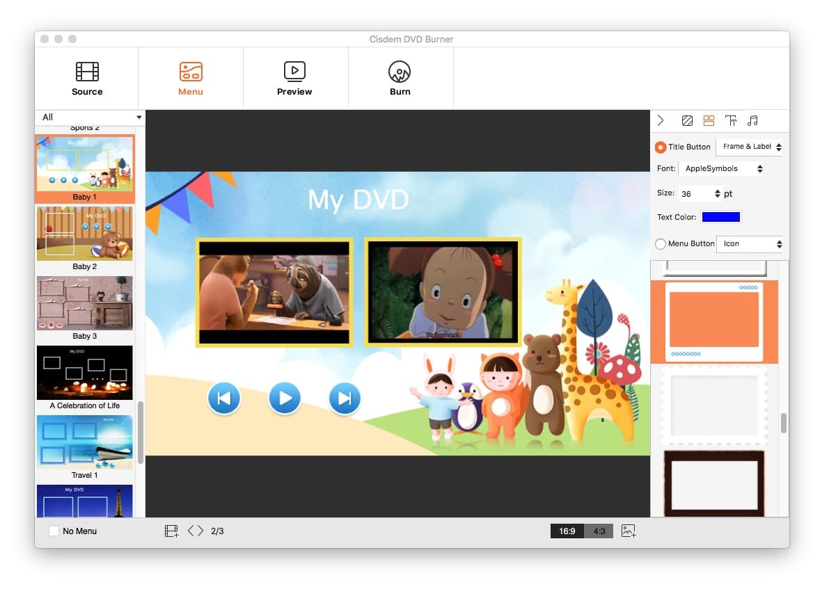The width and height of the screenshot is (829, 596).
Task: Select the Menu Button radio option
Action: click(660, 243)
